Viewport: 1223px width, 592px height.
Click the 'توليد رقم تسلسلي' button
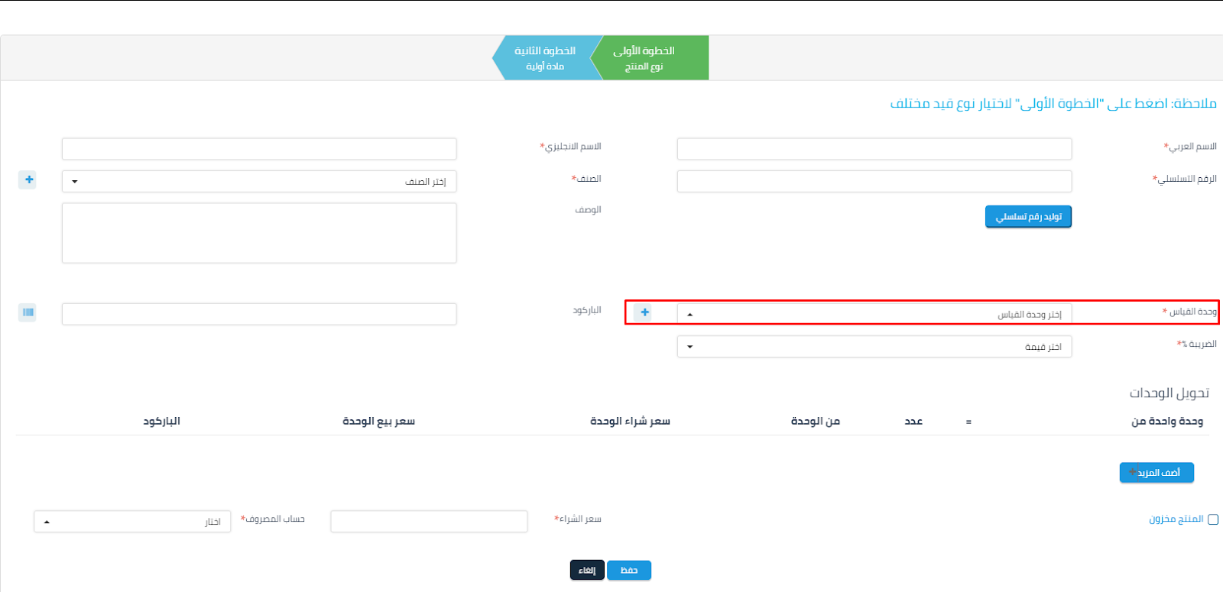[x=1028, y=217]
